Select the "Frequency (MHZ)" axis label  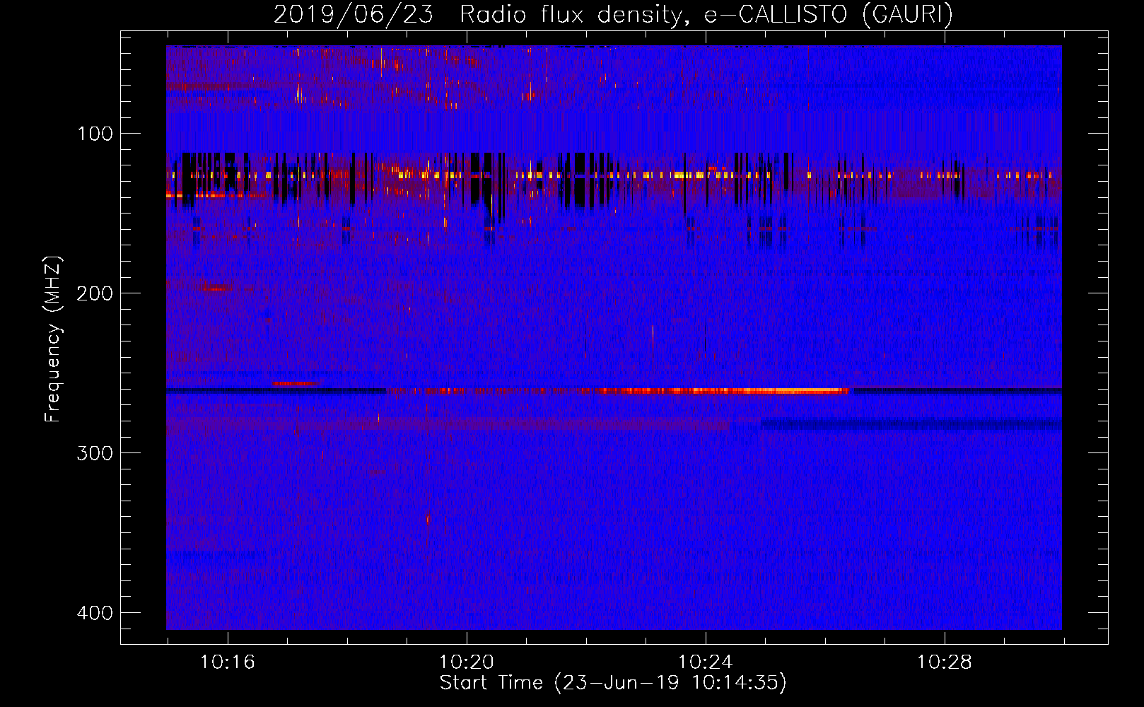click(53, 339)
